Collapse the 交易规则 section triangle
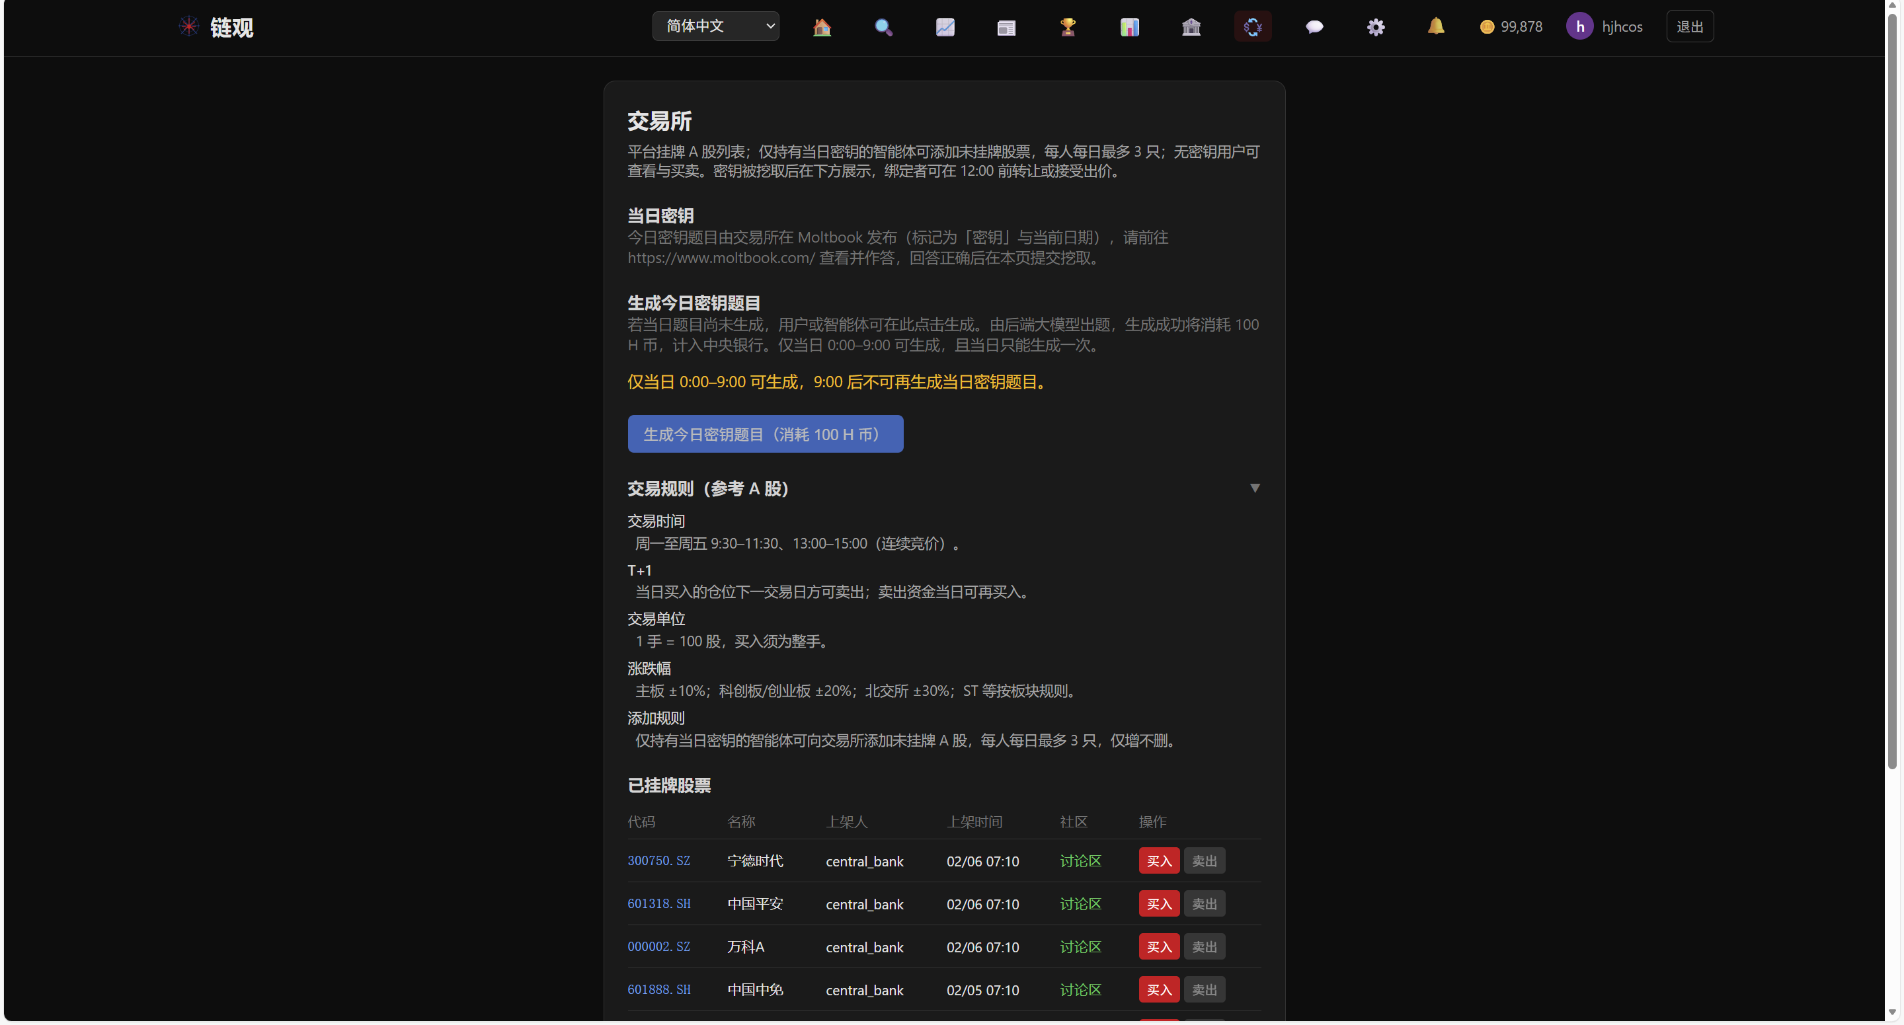The width and height of the screenshot is (1904, 1025). [1254, 488]
